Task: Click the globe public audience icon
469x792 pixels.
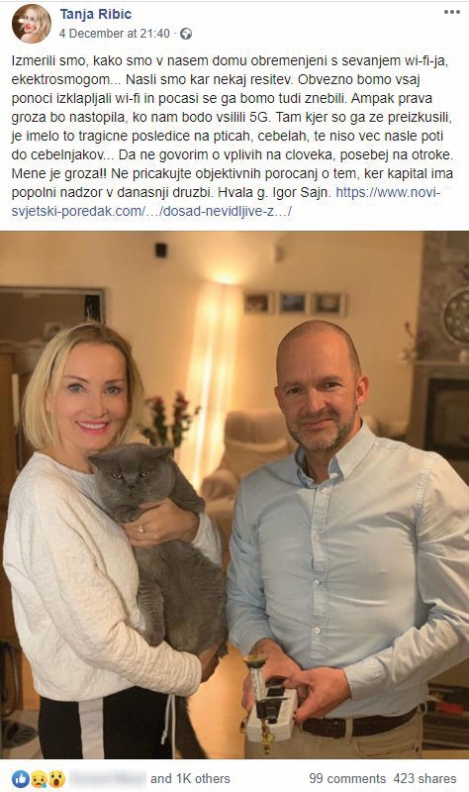Action: click(186, 34)
